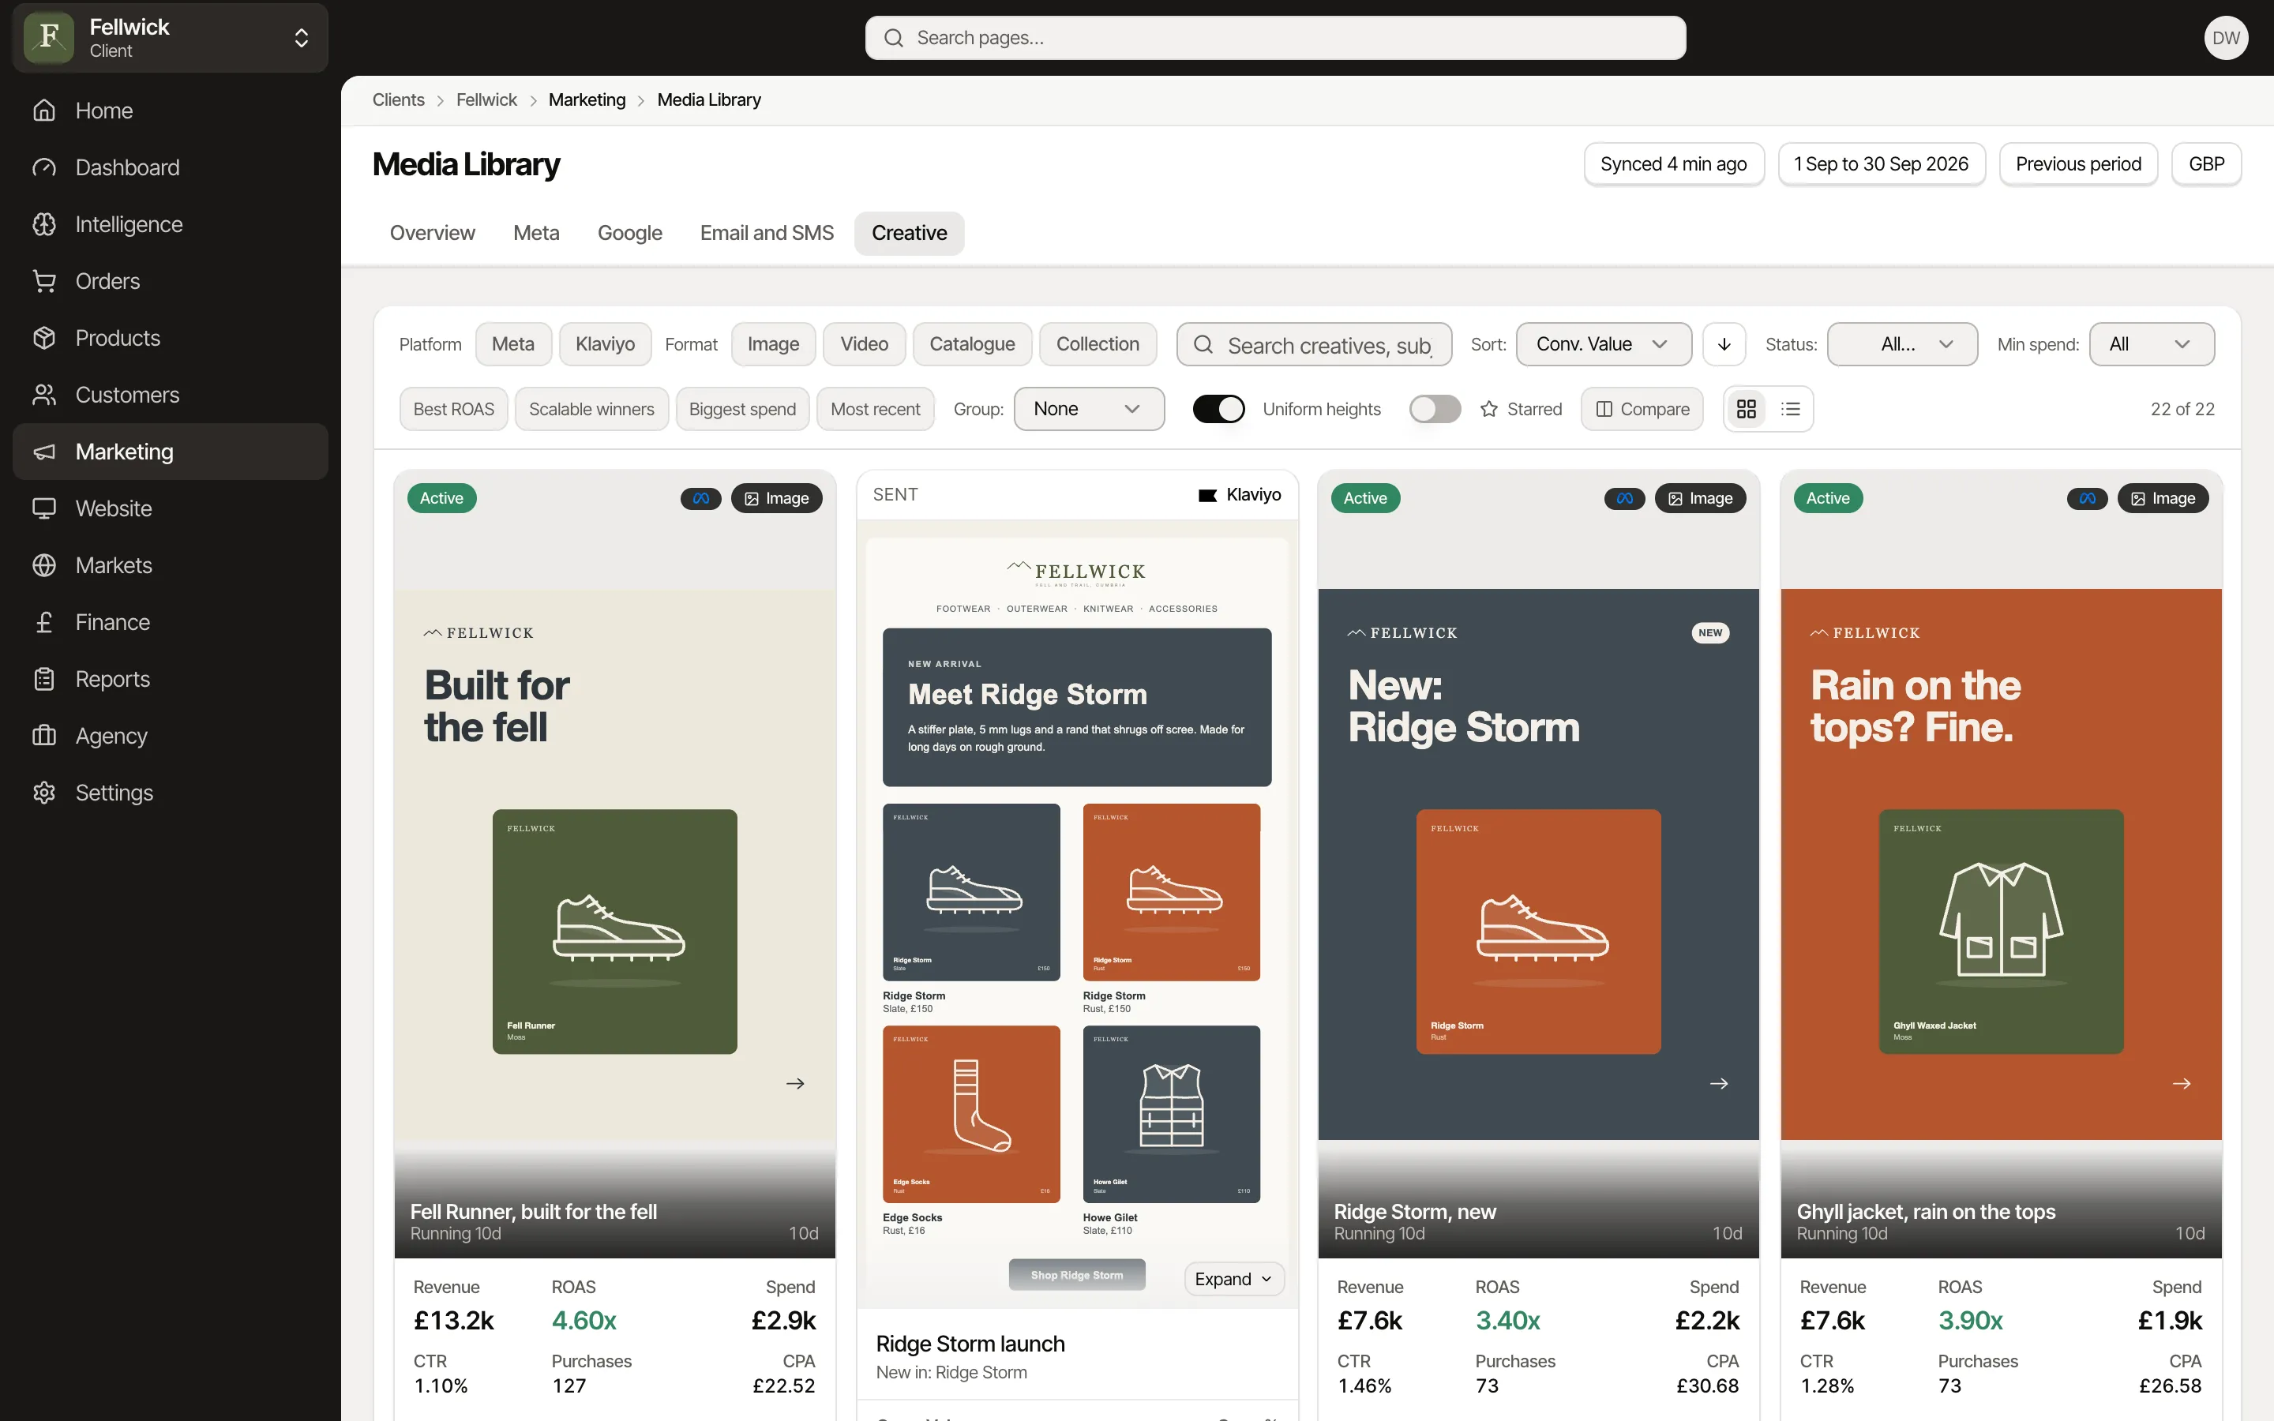Open the Home sidebar item
The width and height of the screenshot is (2274, 1421).
(170, 111)
